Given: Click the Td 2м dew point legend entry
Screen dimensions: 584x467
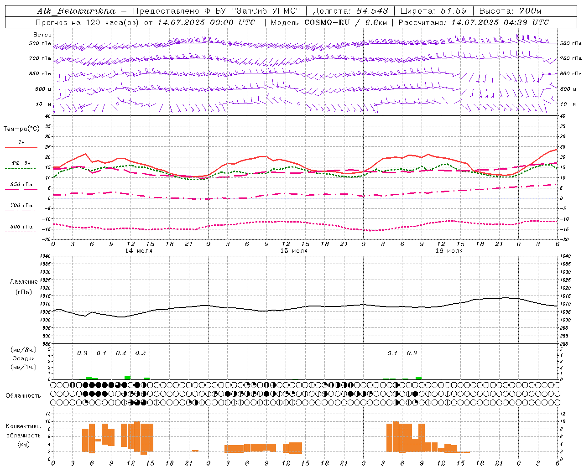Looking at the screenshot, I should [21, 163].
